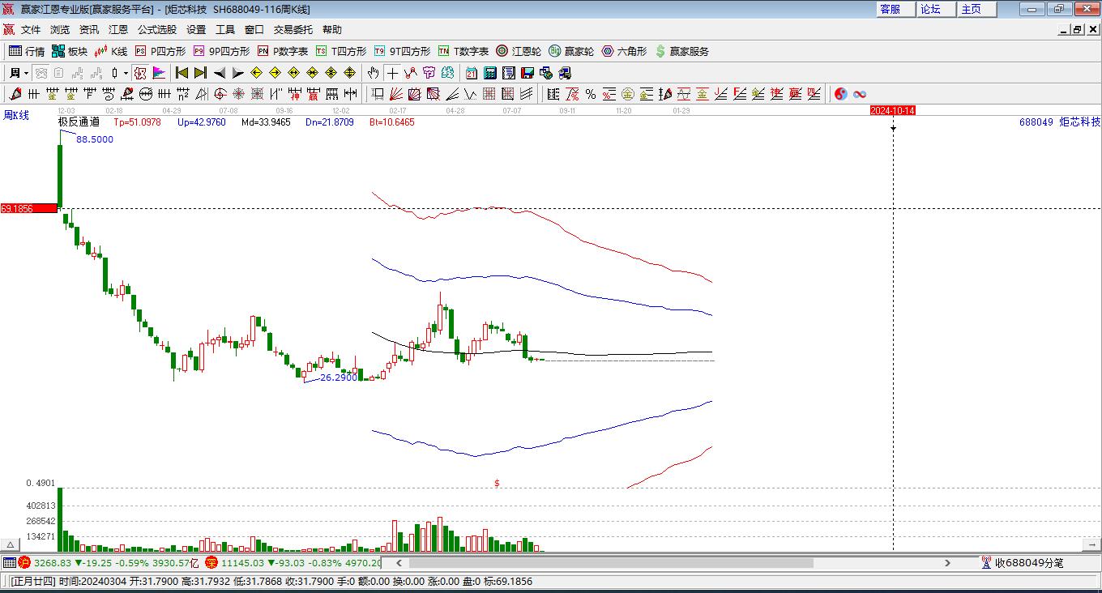Open the 资讯 menu
The width and height of the screenshot is (1102, 593).
[x=89, y=29]
